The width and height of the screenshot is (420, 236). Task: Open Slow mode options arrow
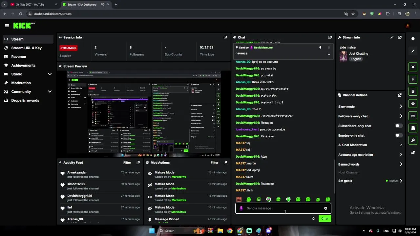pyautogui.click(x=401, y=107)
